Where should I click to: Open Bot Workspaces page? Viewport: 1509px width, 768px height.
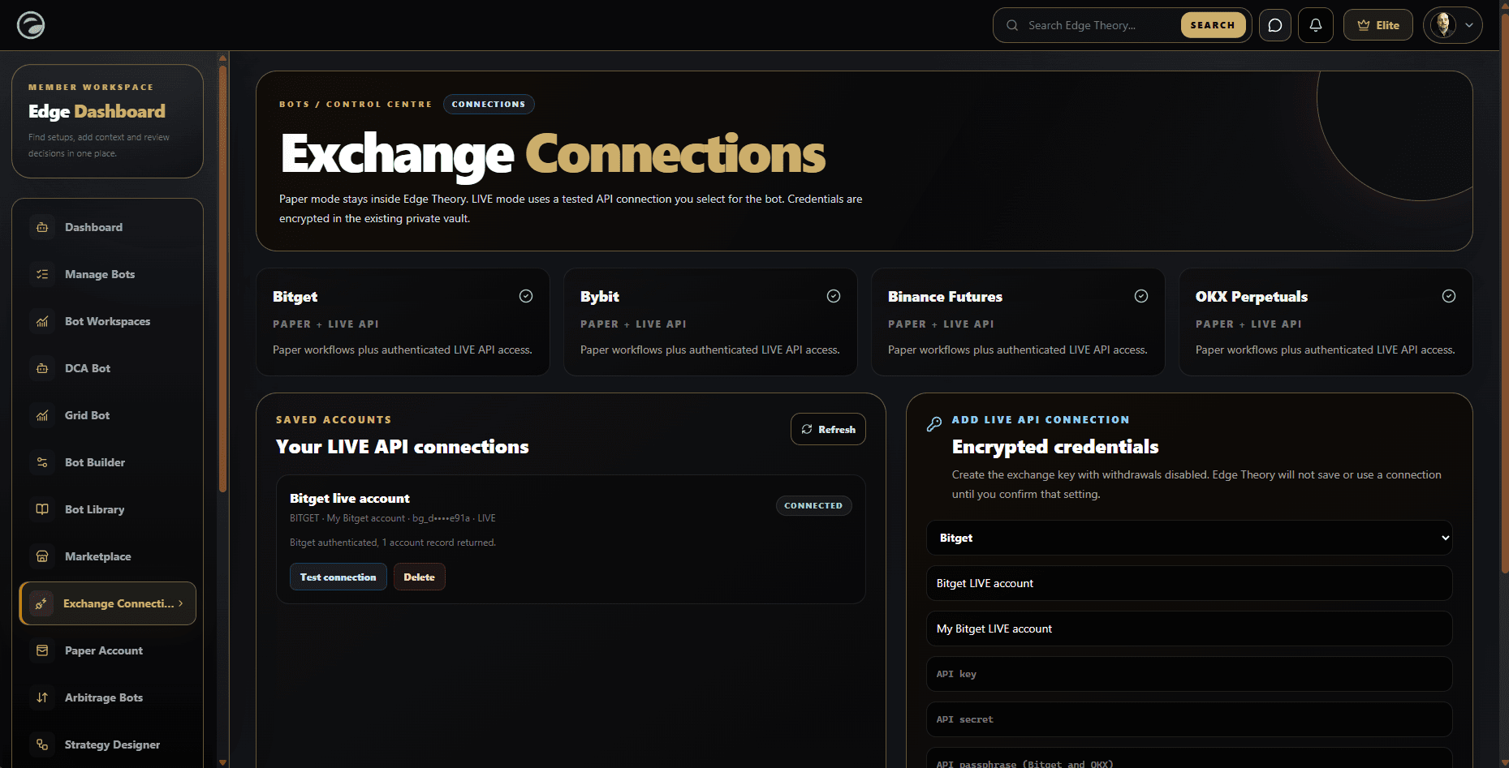[x=107, y=321]
